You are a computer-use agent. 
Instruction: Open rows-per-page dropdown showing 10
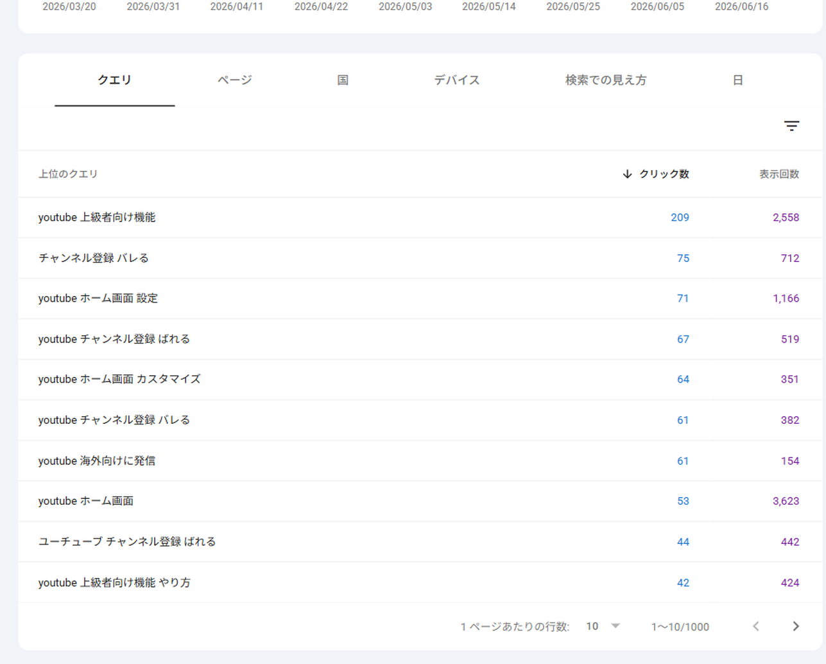click(603, 626)
